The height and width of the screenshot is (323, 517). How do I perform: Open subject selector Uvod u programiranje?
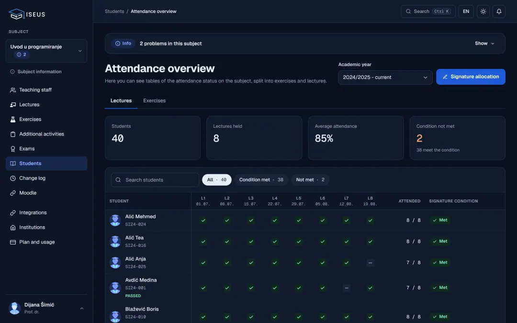(x=46, y=51)
